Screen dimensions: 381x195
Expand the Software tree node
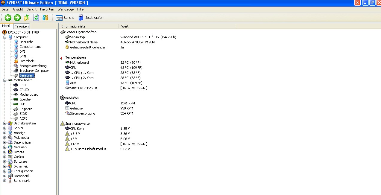5,162
